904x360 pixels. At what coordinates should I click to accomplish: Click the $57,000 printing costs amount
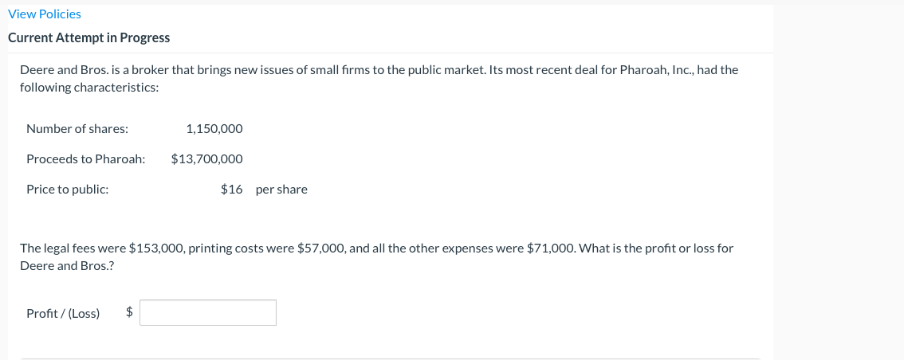[321, 248]
